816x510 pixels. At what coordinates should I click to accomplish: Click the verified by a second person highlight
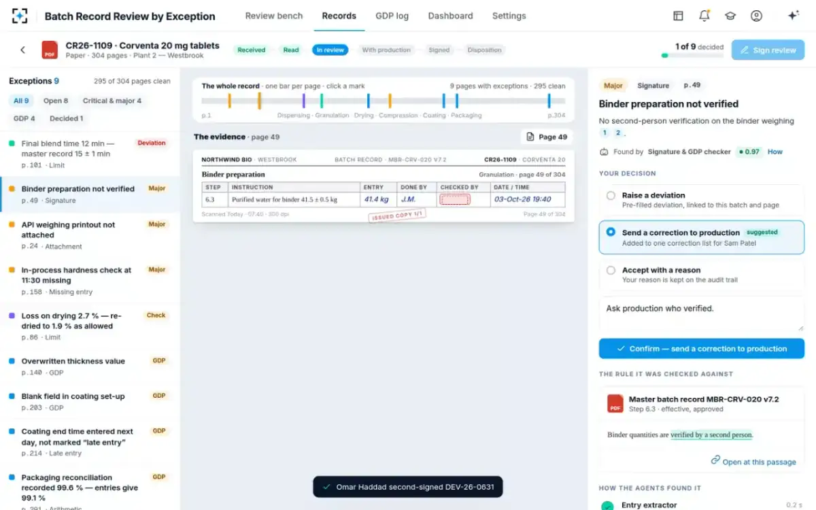(711, 435)
